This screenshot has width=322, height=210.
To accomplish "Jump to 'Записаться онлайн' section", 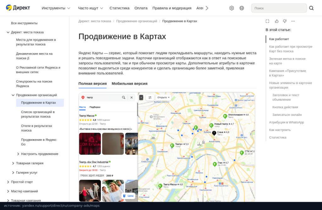I will click(x=287, y=115).
